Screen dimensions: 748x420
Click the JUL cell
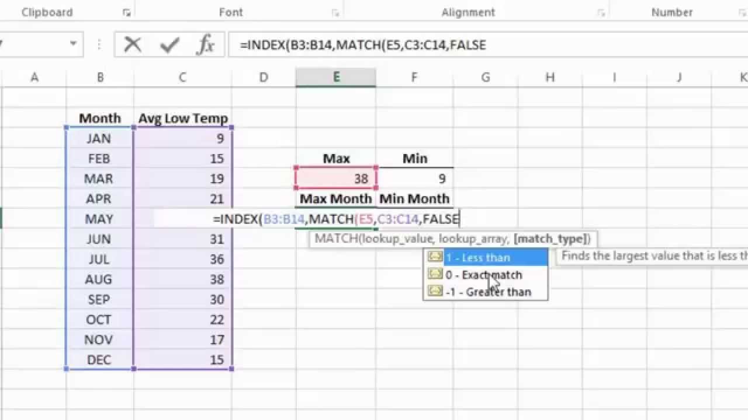[100, 259]
